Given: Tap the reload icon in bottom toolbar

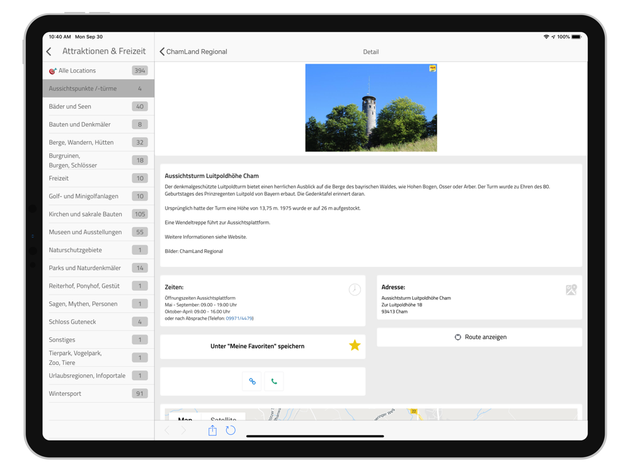Looking at the screenshot, I should tap(231, 430).
